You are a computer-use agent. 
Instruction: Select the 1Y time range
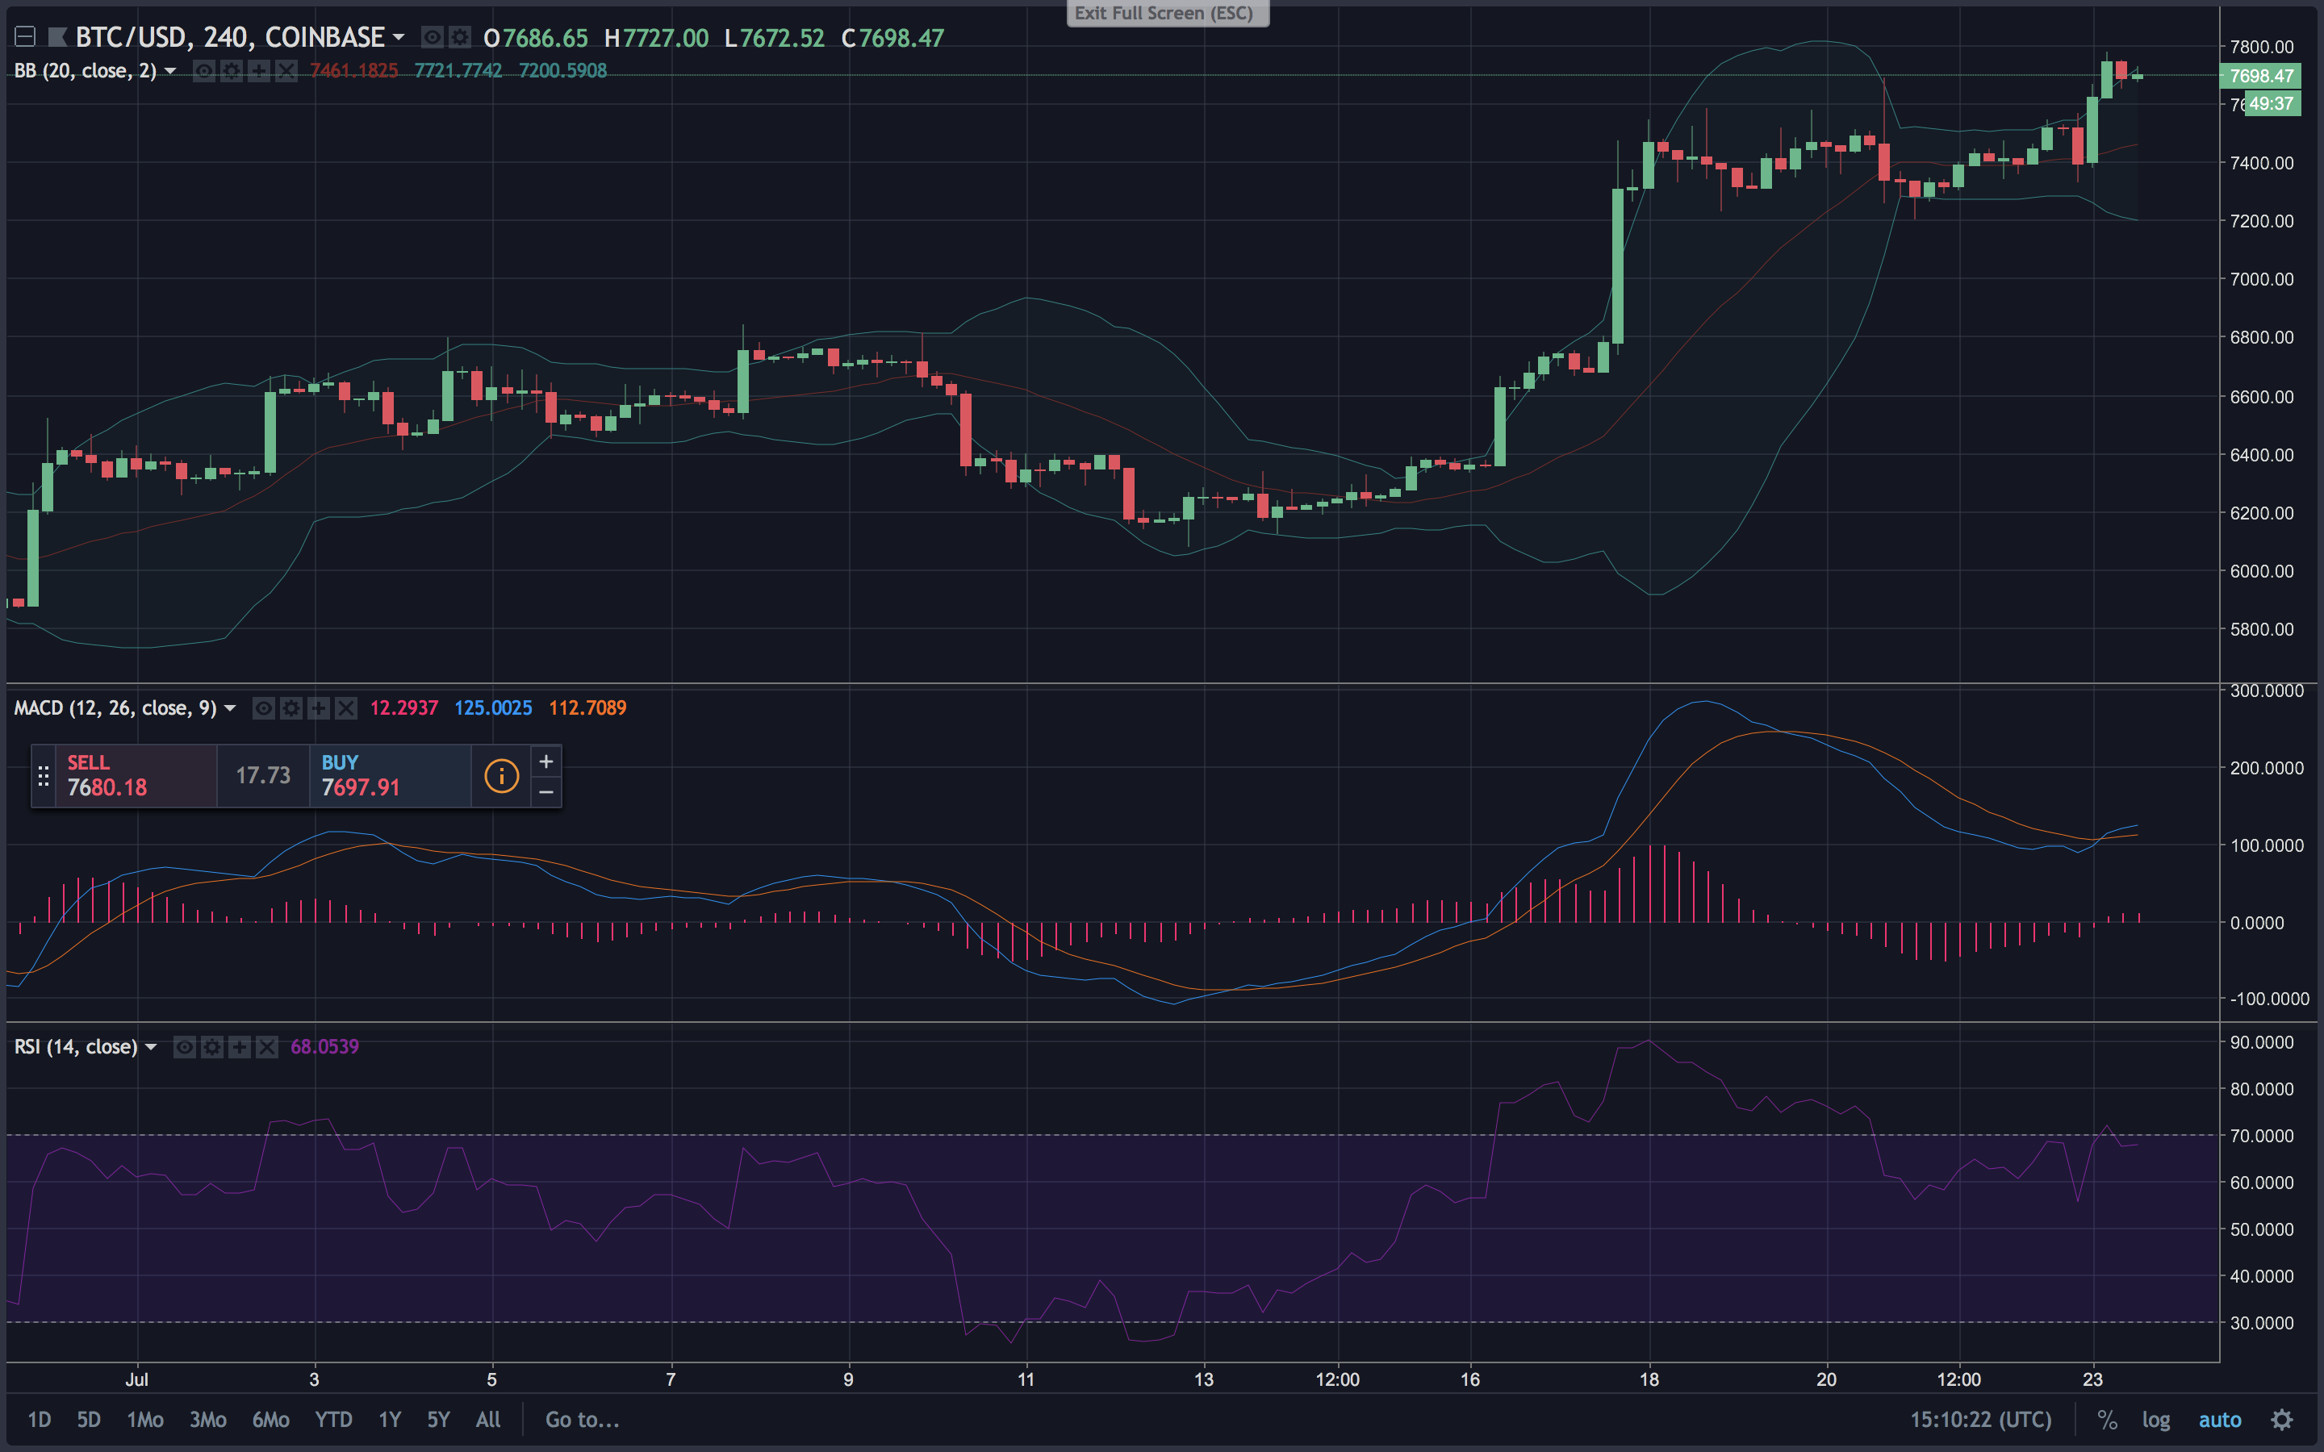point(389,1420)
